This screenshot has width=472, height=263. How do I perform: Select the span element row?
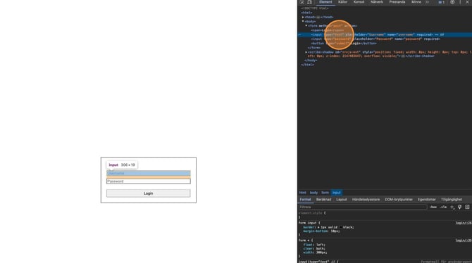tap(327, 30)
